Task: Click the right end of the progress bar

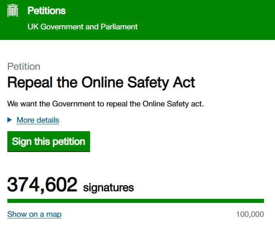Action: pos(261,200)
